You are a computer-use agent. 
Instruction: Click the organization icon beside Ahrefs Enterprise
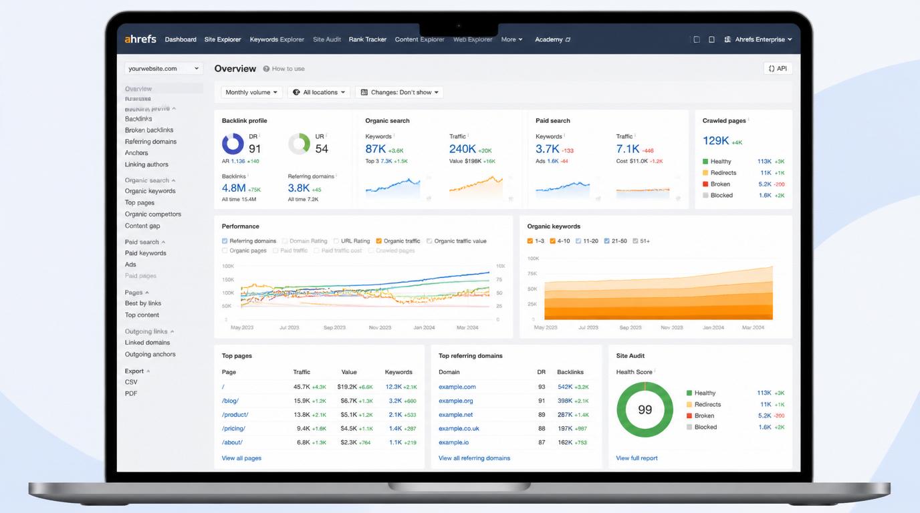727,39
